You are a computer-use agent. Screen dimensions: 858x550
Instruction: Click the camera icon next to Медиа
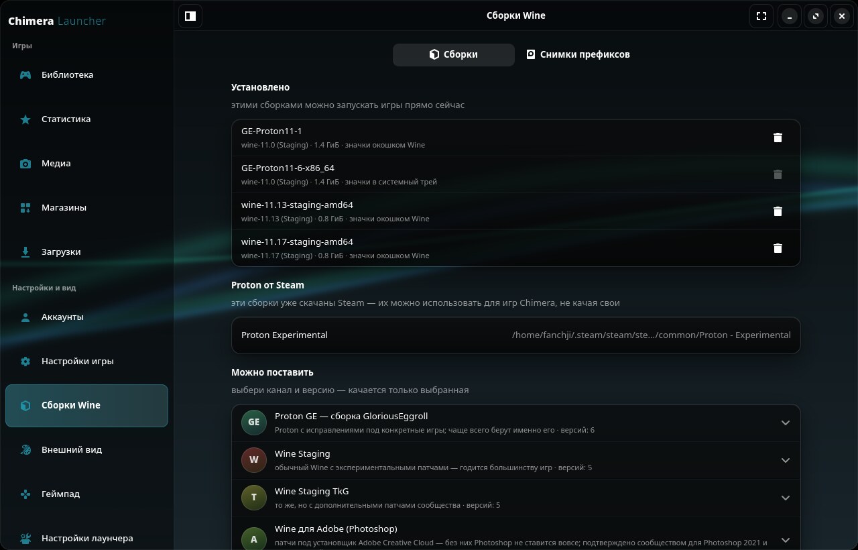[x=25, y=164]
